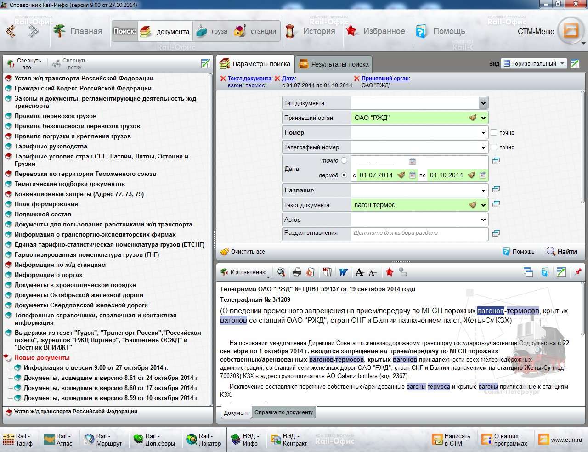Image resolution: width=588 pixels, height=452 pixels.
Task: Open the История section
Action: (x=311, y=31)
